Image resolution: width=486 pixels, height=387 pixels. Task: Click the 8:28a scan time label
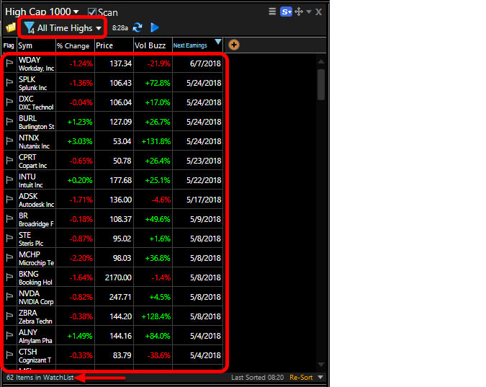coord(120,28)
